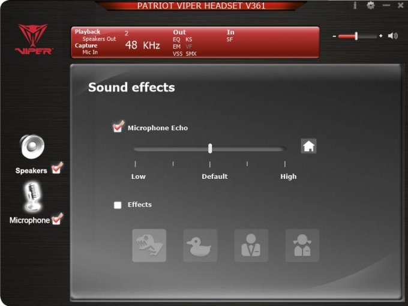408x306 pixels.
Task: Click the Mic In capture device text
Action: click(x=90, y=52)
